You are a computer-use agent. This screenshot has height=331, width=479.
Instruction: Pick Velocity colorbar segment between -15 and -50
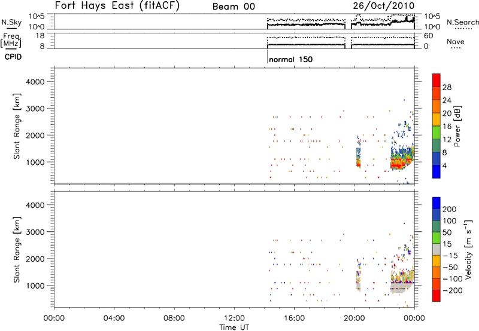(x=436, y=261)
